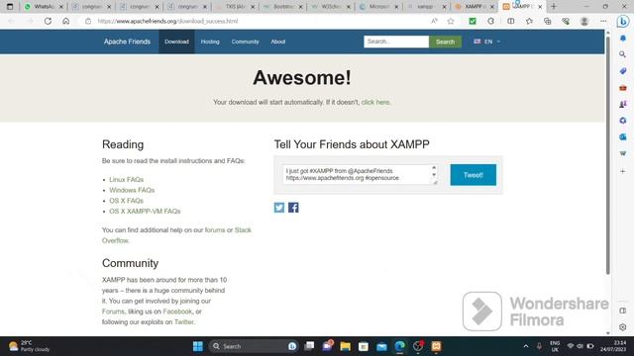Viewport: 634px width, 356px height.
Task: Click the green Search button
Action: coord(445,42)
